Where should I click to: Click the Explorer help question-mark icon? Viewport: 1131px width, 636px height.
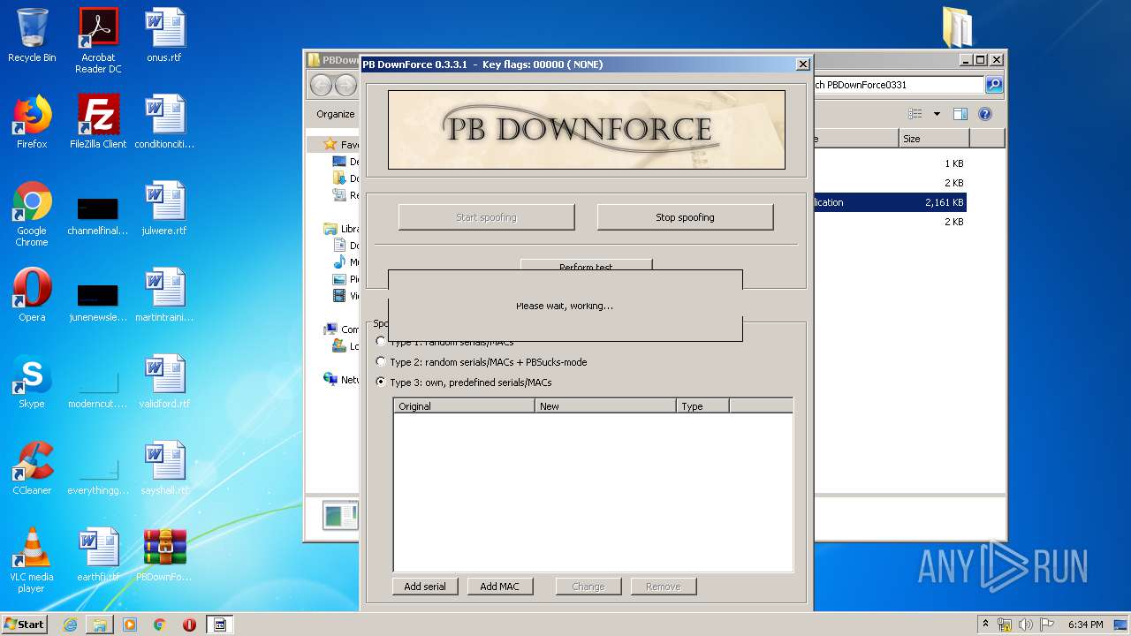(985, 114)
